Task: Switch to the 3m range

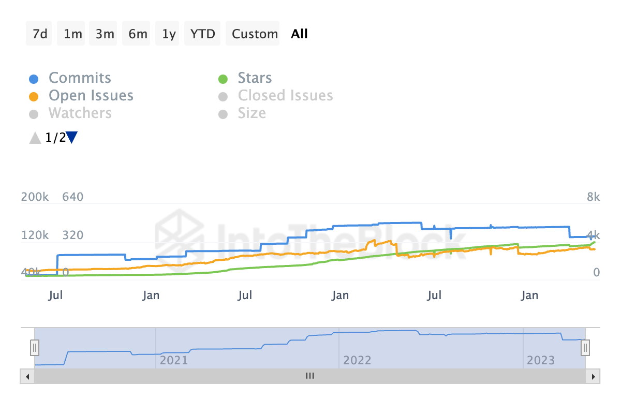Action: tap(105, 34)
